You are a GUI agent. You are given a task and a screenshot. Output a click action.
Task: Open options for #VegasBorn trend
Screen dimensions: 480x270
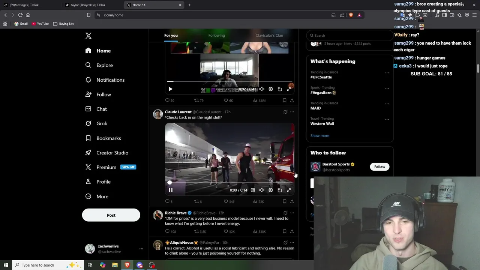[x=387, y=88]
